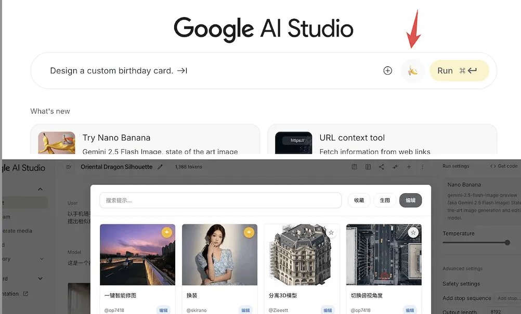521x314 pixels.
Task: Click the banana Nano Banana icon
Action: pos(413,71)
